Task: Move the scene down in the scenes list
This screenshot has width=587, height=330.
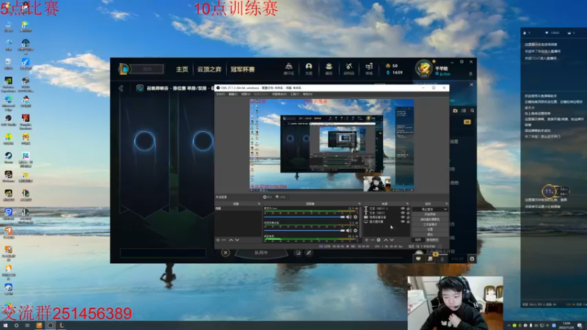Action: click(237, 240)
